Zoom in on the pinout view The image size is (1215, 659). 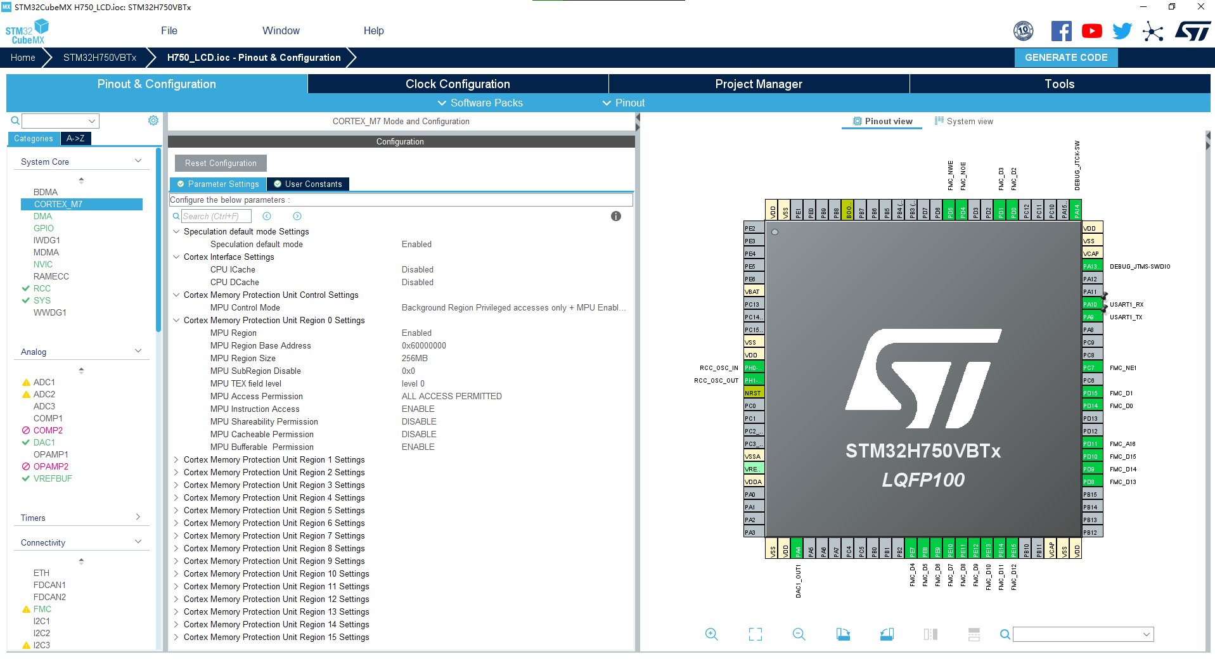click(711, 634)
